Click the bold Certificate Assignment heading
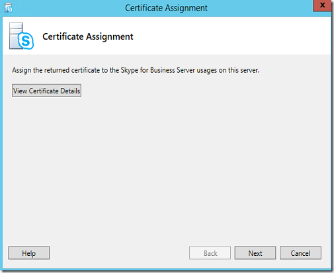 click(88, 36)
